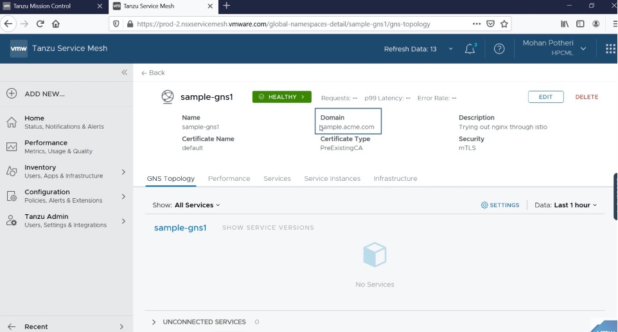Click the Back link
Viewport: 618px width, 332px height.
pyautogui.click(x=153, y=73)
